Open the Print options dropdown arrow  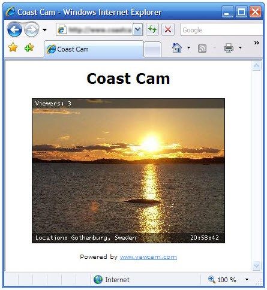coord(240,48)
